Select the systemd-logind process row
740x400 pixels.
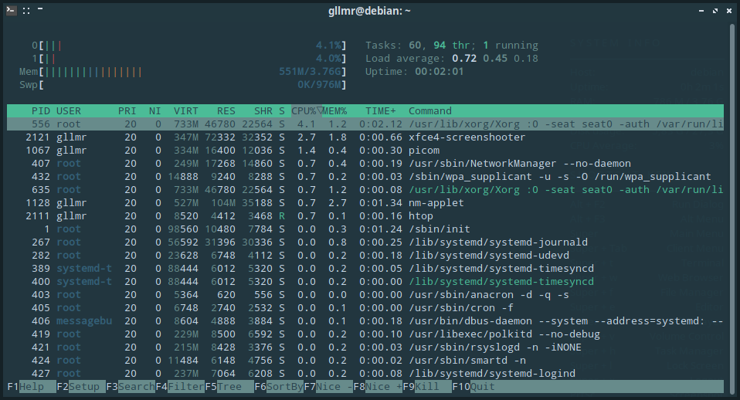pos(365,374)
